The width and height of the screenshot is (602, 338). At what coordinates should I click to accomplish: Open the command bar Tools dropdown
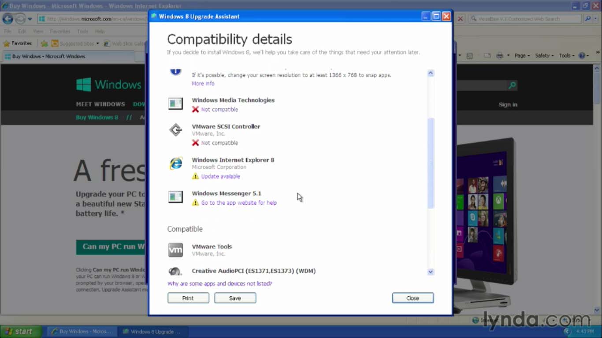click(567, 56)
